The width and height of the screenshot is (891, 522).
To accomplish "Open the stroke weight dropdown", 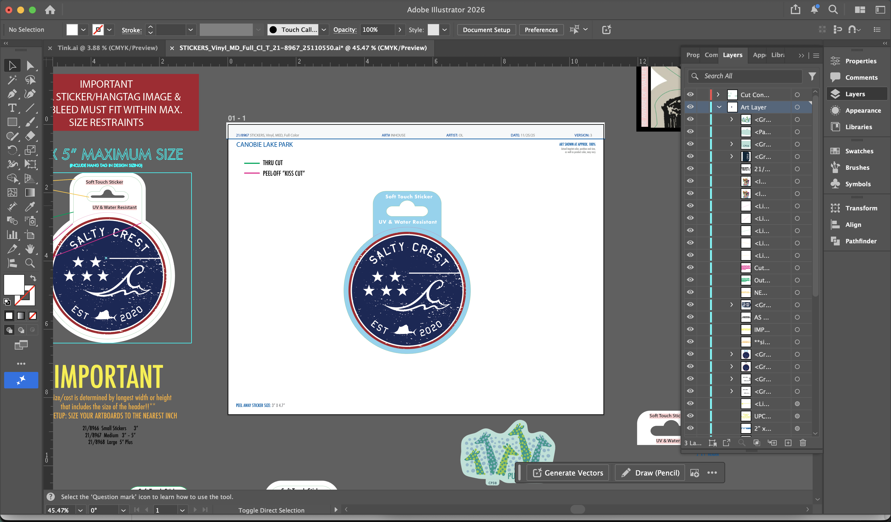I will click(x=191, y=30).
